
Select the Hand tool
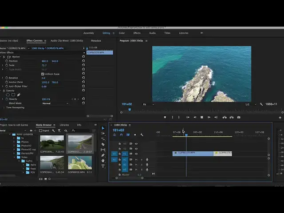(103, 161)
